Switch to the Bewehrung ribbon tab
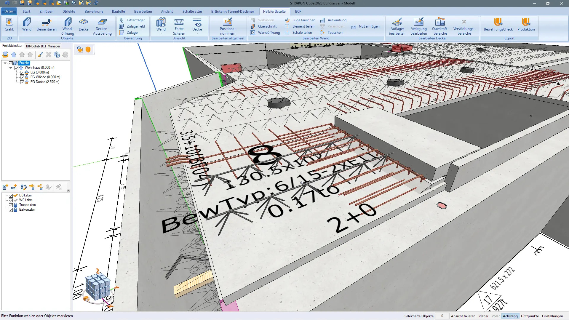Viewport: 569px width, 320px height. (x=94, y=12)
